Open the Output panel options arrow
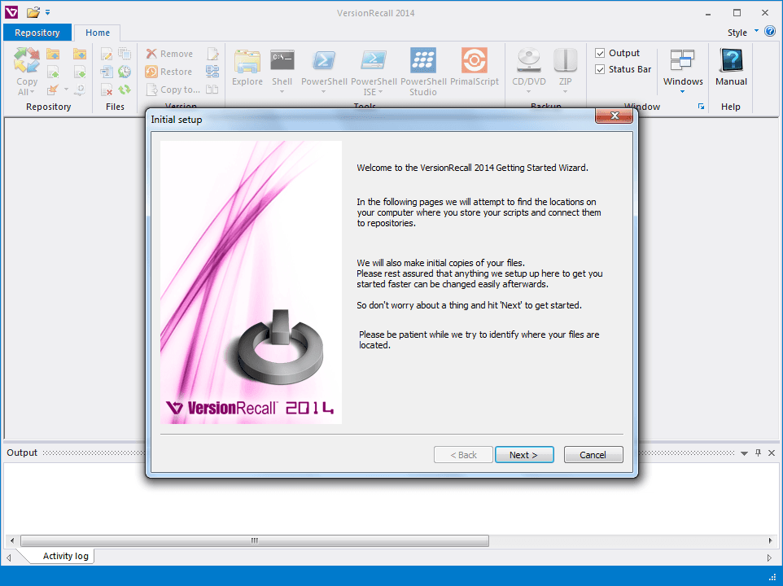 744,453
